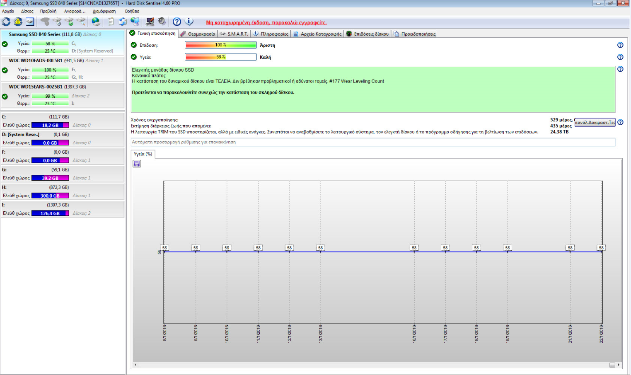Select the F: (0,0 GB) partition entry
This screenshot has width=631, height=375.
[63, 156]
